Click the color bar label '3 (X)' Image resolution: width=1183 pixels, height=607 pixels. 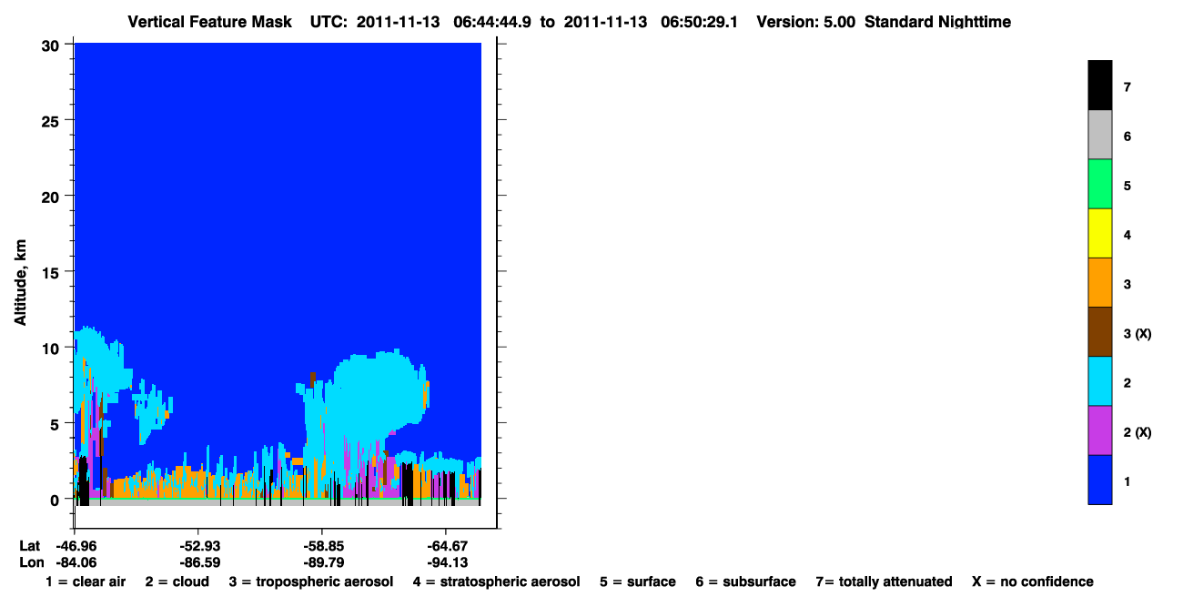1137,334
